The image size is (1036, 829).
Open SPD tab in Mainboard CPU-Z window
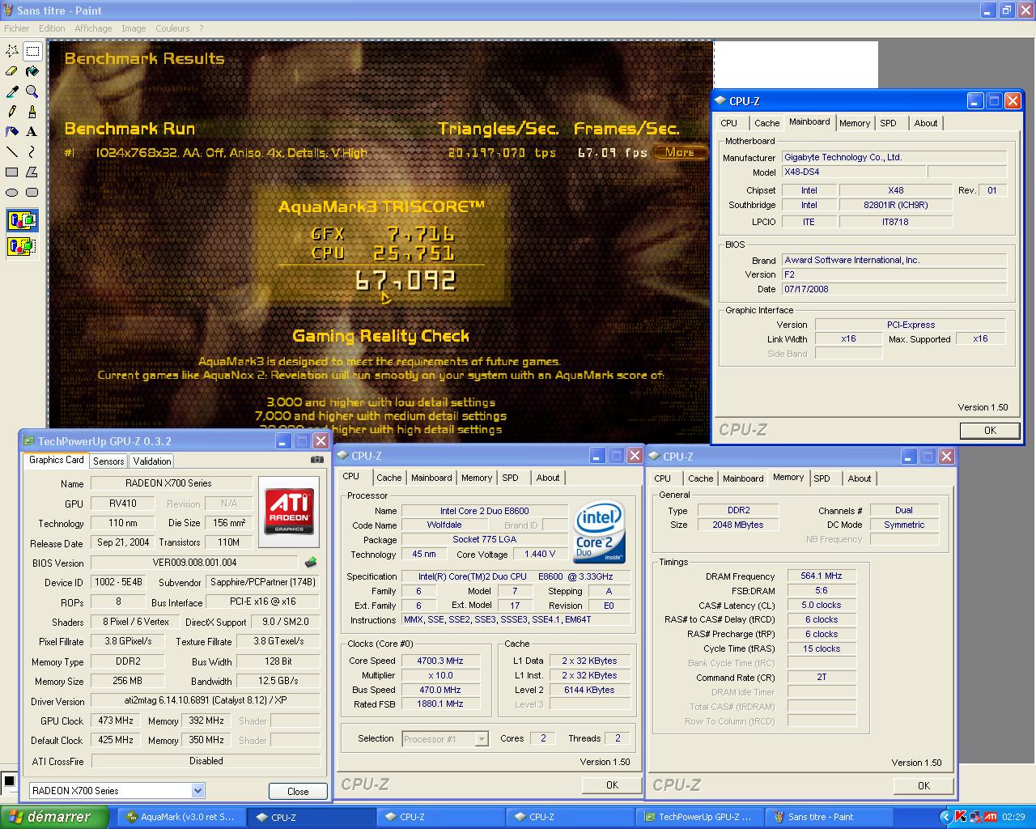click(x=889, y=123)
